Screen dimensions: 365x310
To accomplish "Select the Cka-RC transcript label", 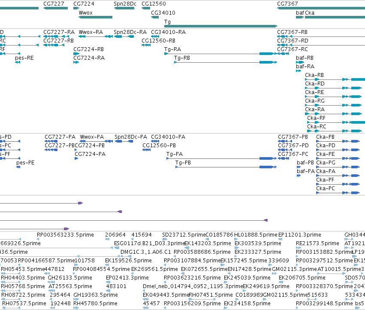I will pyautogui.click(x=317, y=127).
